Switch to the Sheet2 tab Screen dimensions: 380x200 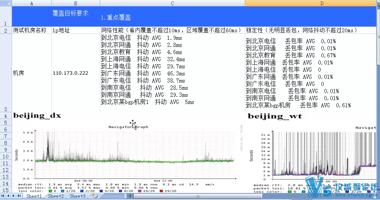click(x=56, y=196)
